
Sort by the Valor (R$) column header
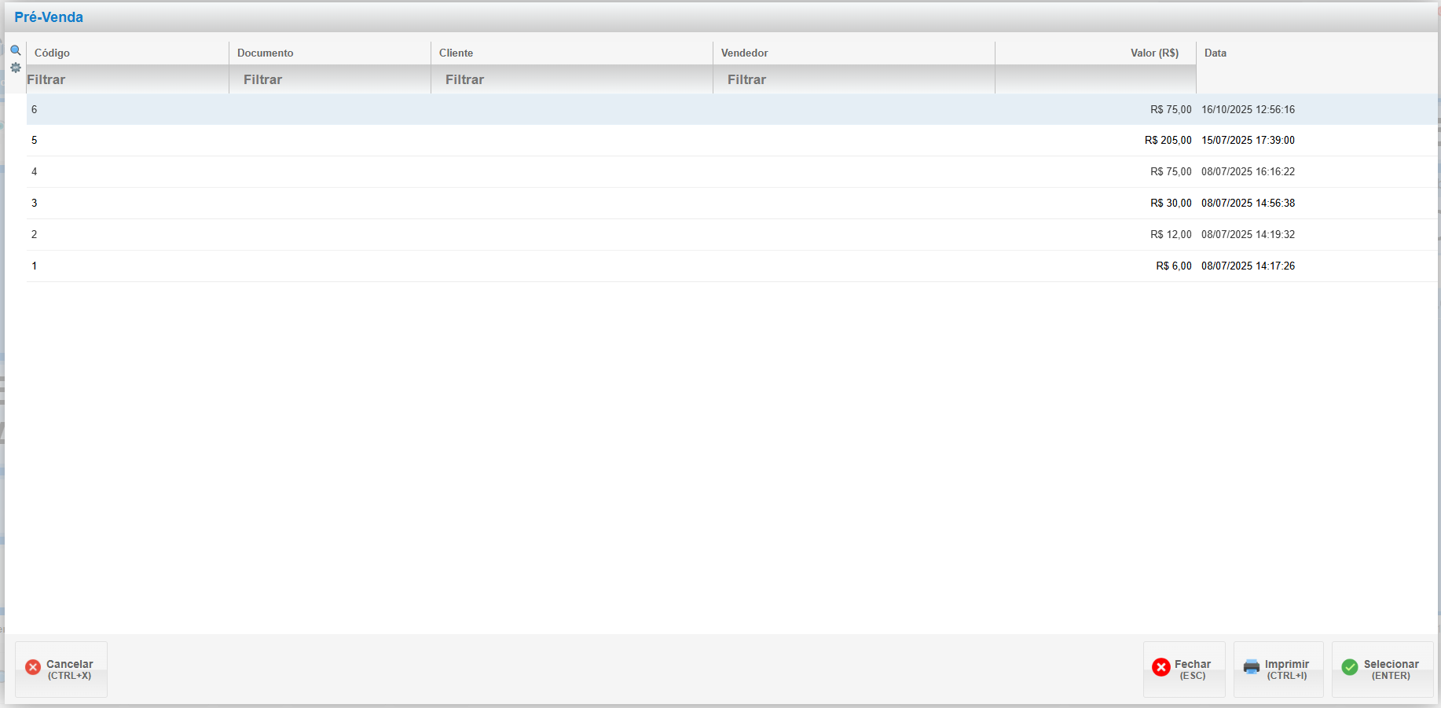pos(1154,53)
